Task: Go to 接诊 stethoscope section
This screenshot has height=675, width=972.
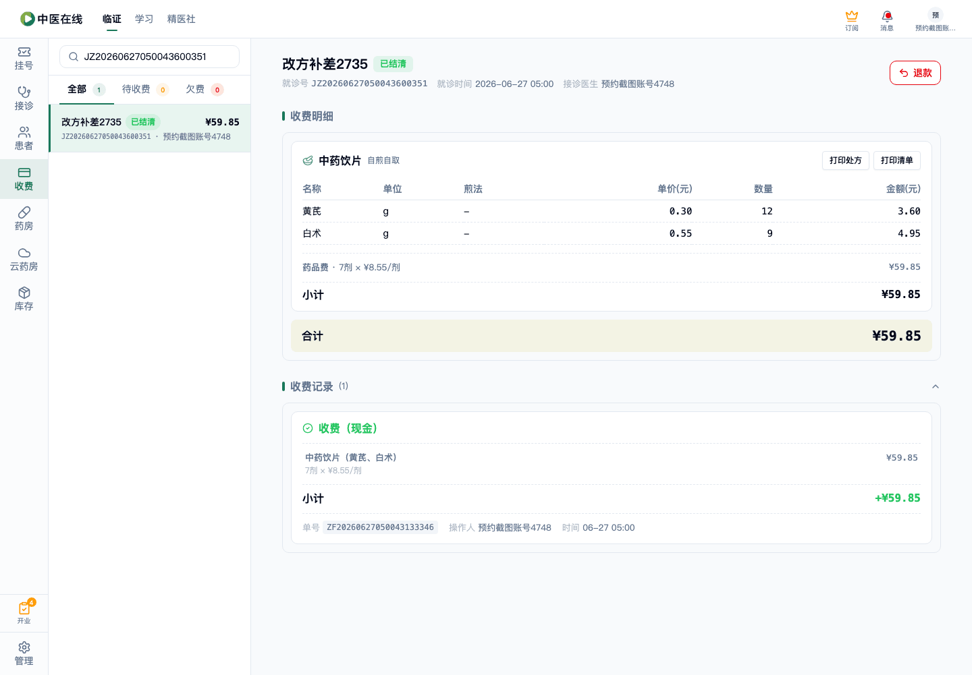Action: [24, 98]
